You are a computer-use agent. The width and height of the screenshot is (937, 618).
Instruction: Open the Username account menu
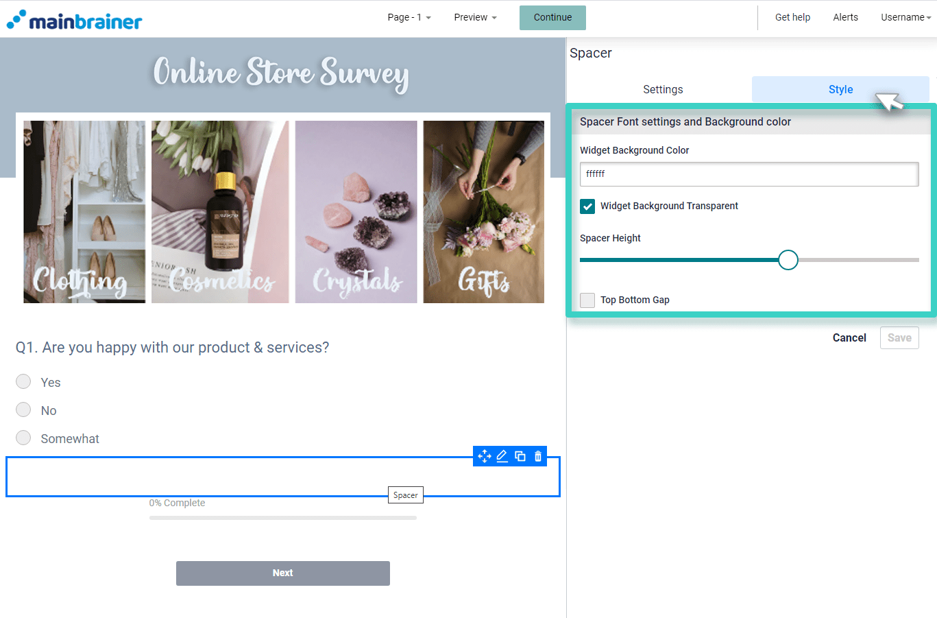tap(905, 17)
